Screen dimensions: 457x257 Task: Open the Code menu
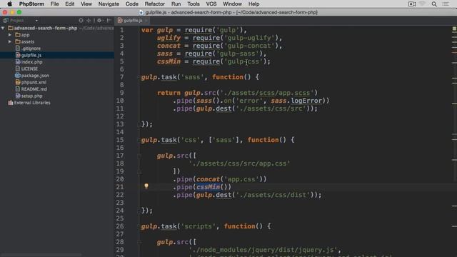pyautogui.click(x=131, y=4)
